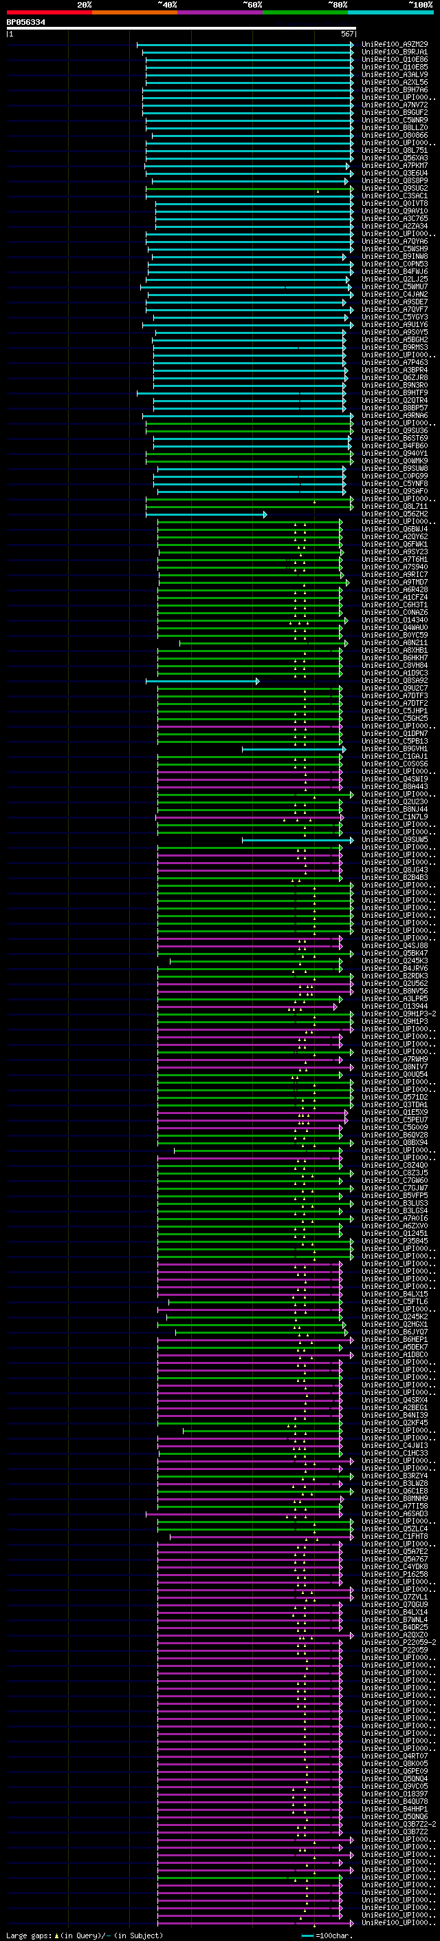Select hit label UniRef100_A7NV72
Viewport: 440px width, 1941px height.
point(395,105)
